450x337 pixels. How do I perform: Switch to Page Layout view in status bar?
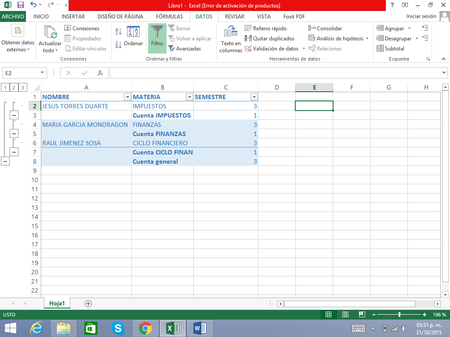345,315
